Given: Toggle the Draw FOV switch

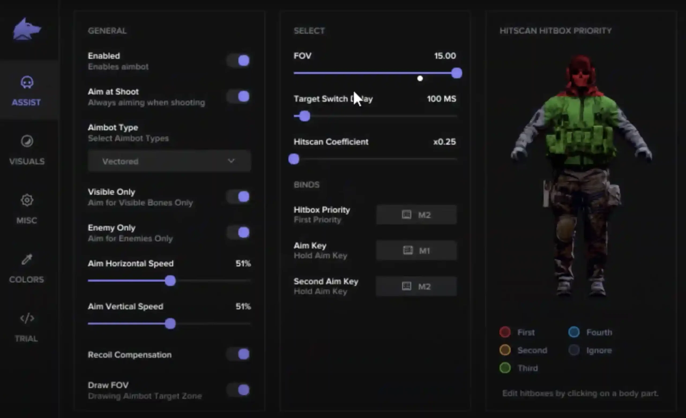Looking at the screenshot, I should point(238,390).
